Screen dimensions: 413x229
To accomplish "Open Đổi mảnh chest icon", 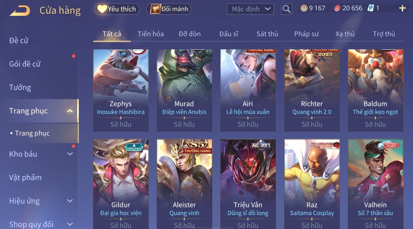I will click(155, 9).
